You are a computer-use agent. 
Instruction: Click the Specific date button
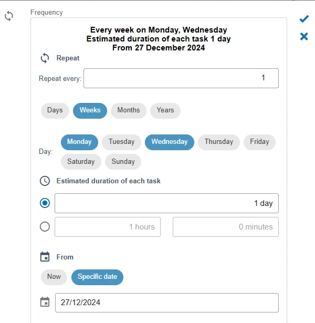pos(97,277)
